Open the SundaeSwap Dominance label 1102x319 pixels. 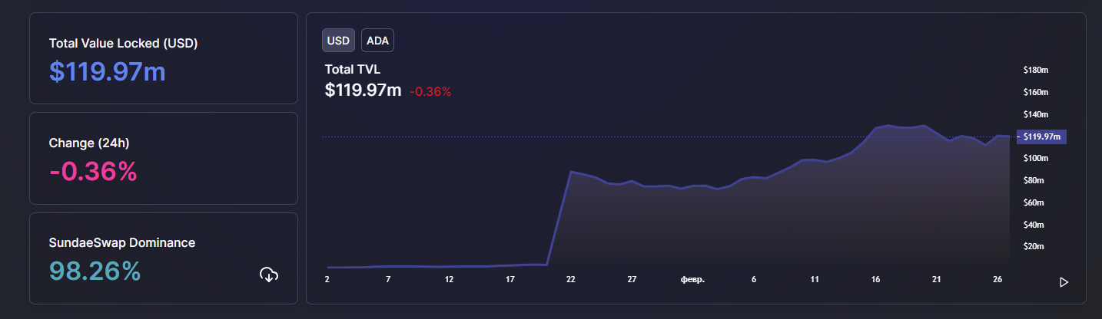122,242
